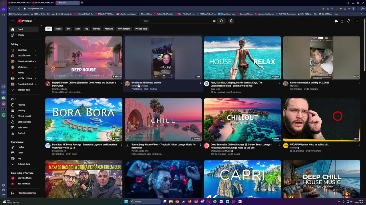Viewport: 366px width, 205px height.
Task: Play the CAPRI thumbnail video
Action: [242, 179]
